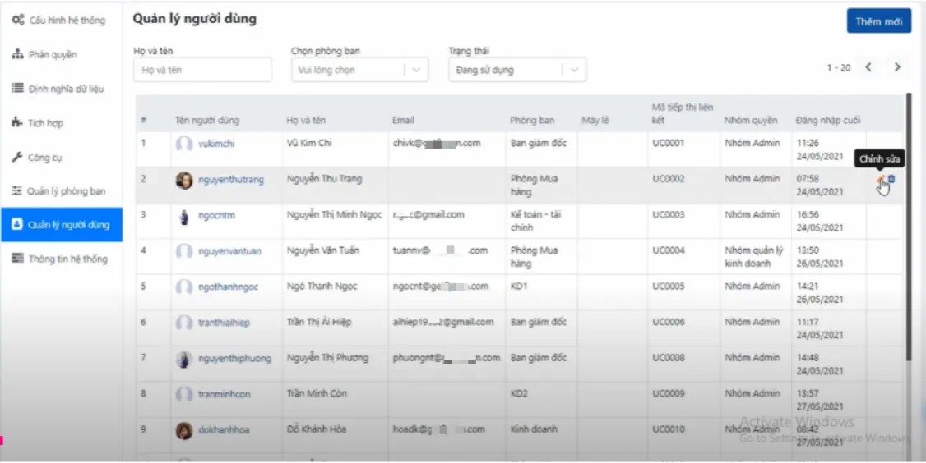Click avatar of user ngothanhngoc
The height and width of the screenshot is (463, 926).
point(184,287)
